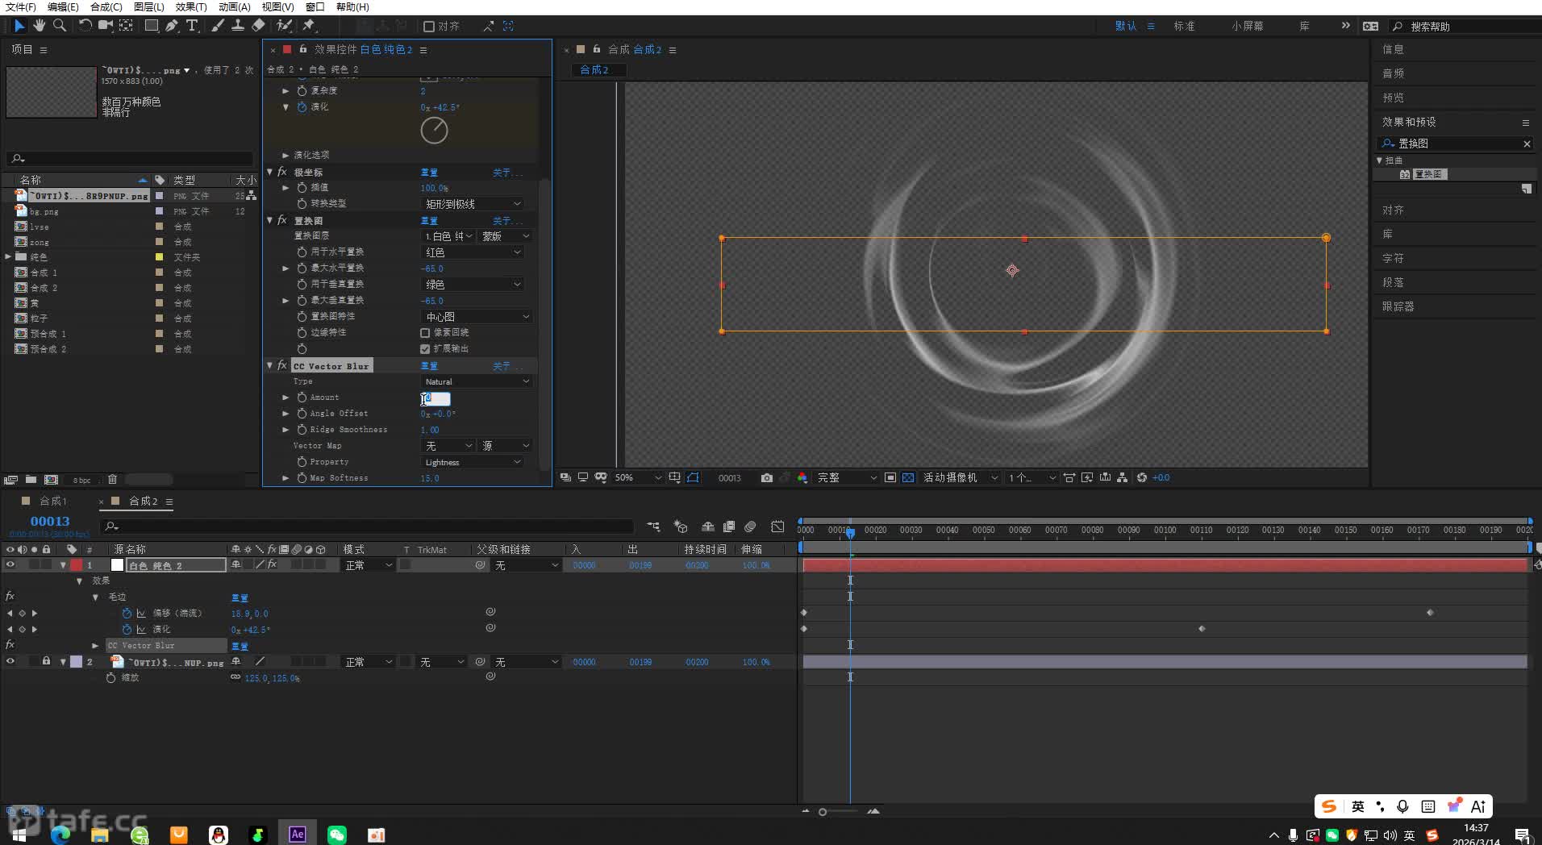Uncheck the 扩展输出 checkbox
Screen dimensions: 1542x845
click(x=425, y=349)
